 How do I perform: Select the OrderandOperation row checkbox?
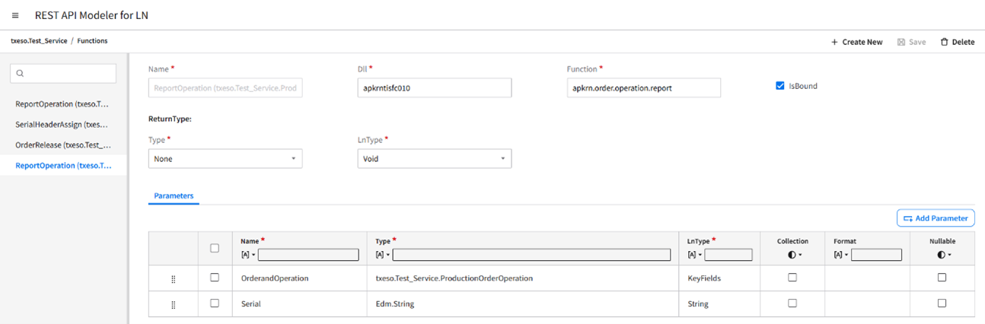click(x=215, y=278)
